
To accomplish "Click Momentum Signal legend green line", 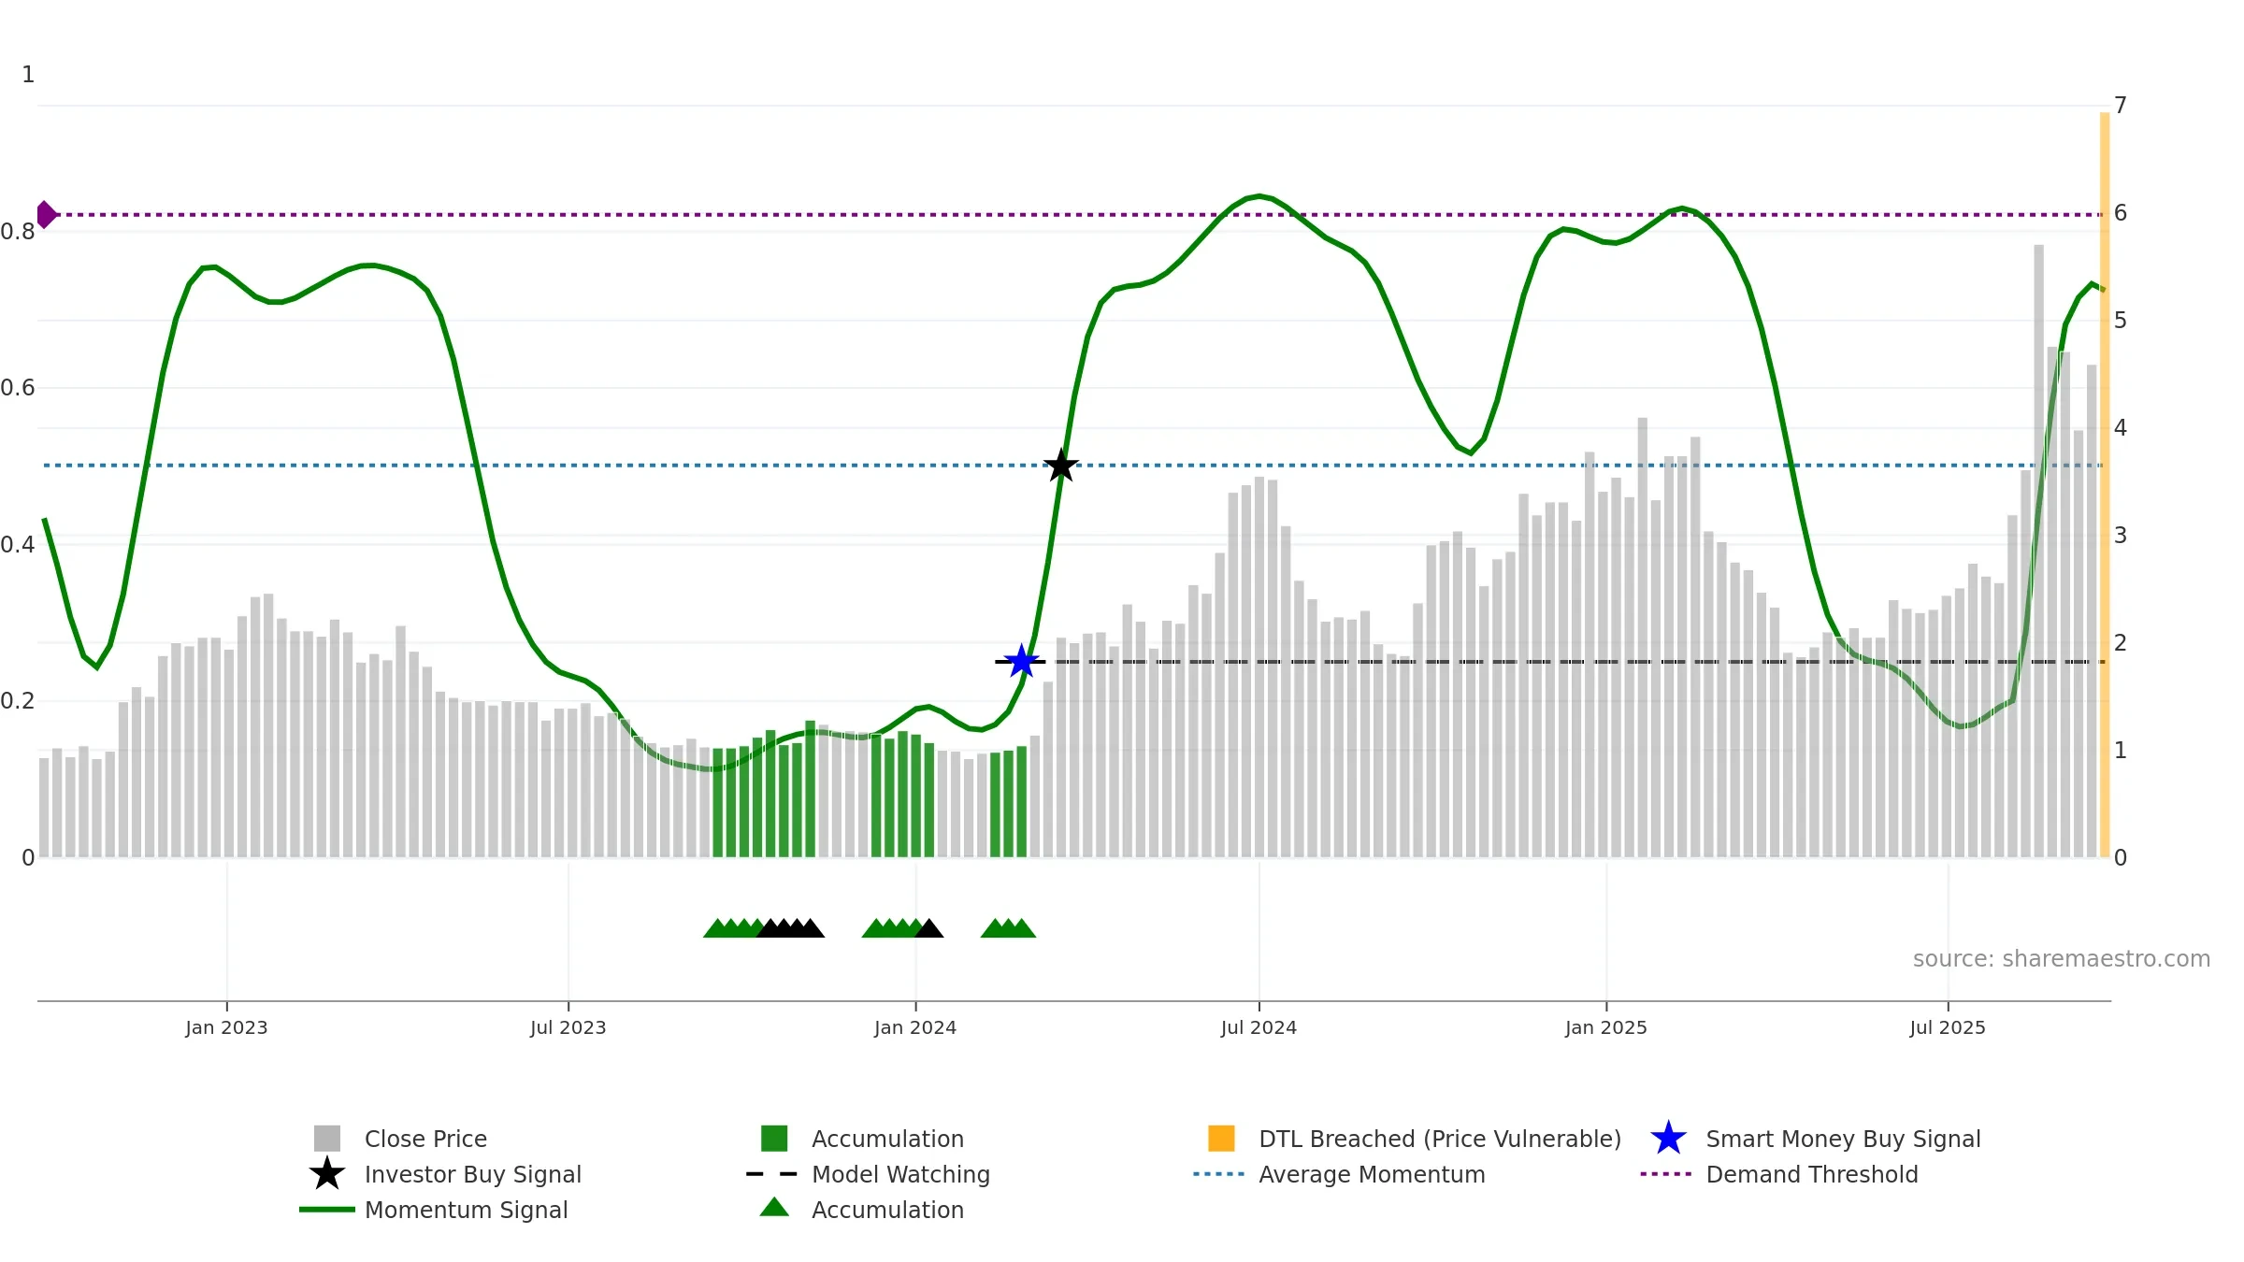I will 327,1210.
